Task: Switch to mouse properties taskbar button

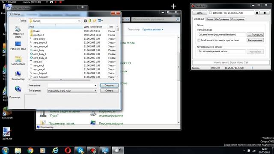Action: (x=118, y=150)
